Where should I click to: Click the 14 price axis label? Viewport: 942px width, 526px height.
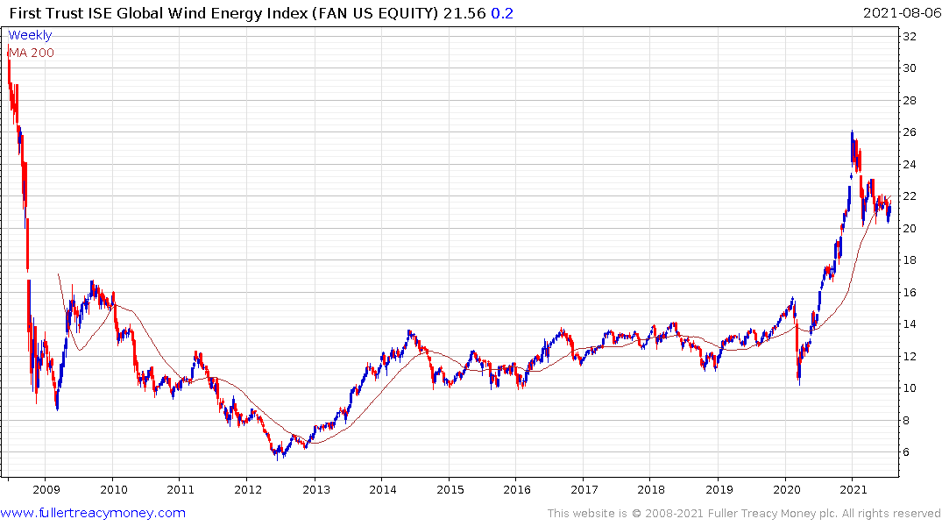pyautogui.click(x=910, y=324)
